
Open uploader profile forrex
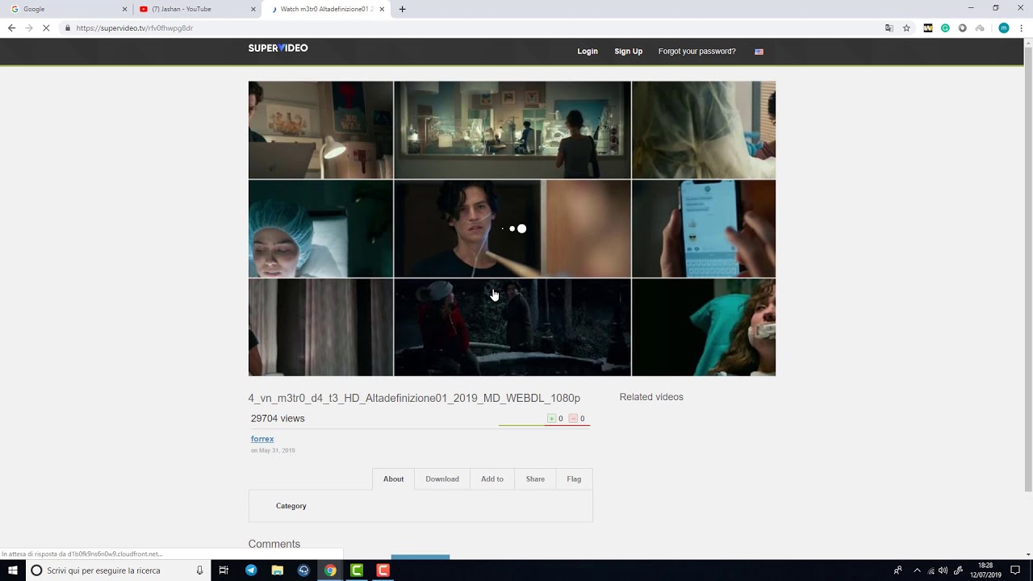point(262,439)
